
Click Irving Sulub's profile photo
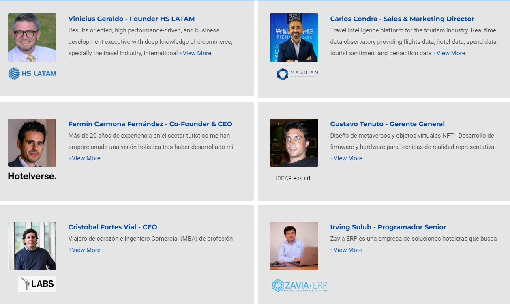(x=294, y=246)
